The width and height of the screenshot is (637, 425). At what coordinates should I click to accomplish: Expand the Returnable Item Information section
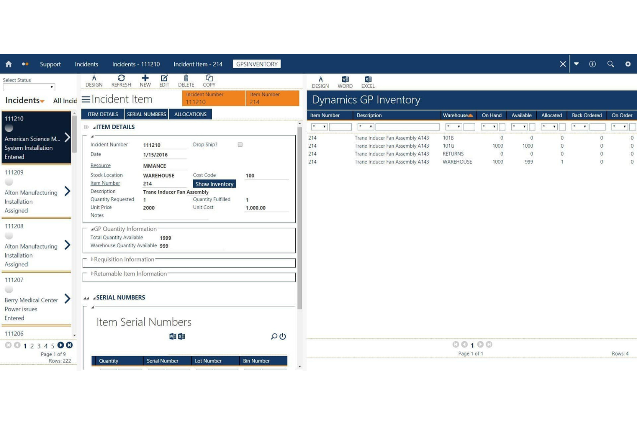(x=92, y=274)
